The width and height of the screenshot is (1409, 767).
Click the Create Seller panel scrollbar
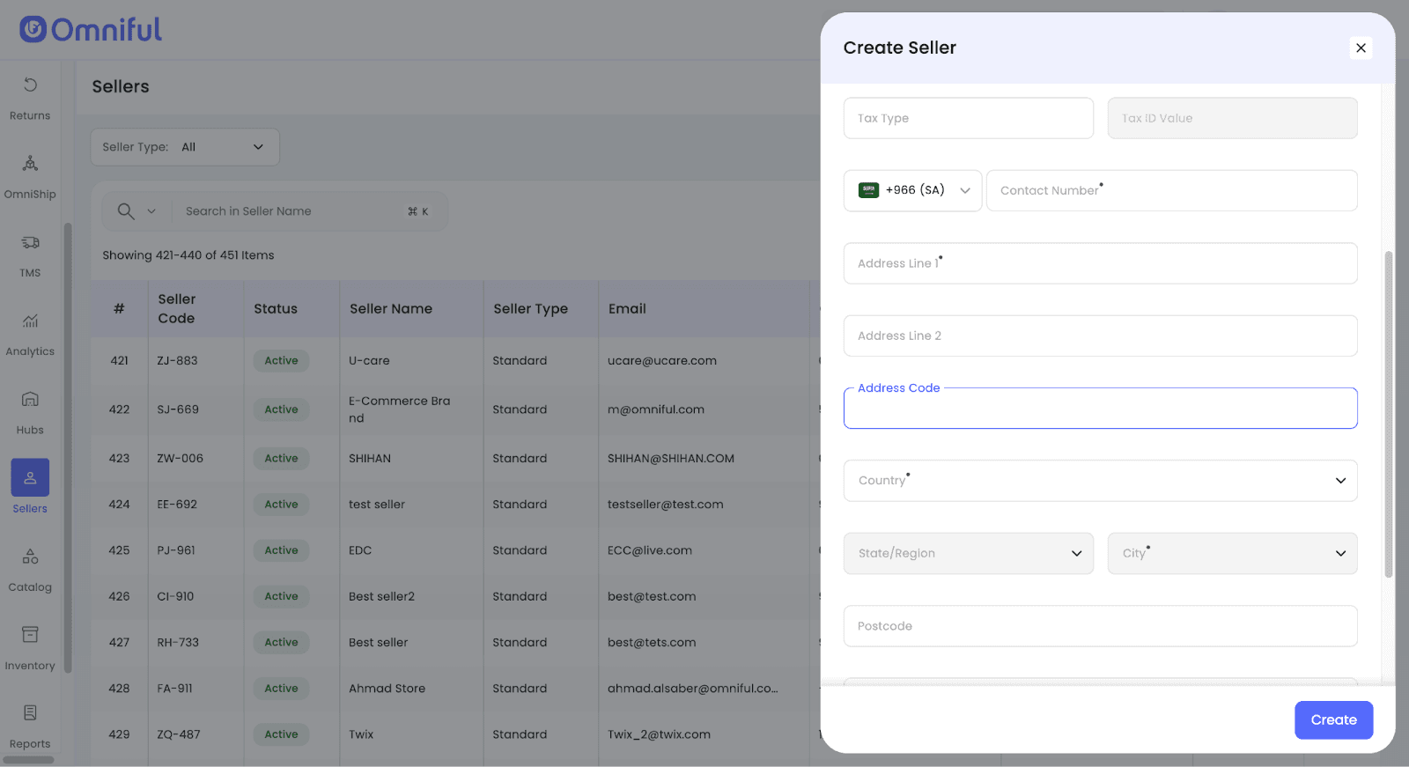(x=1389, y=414)
